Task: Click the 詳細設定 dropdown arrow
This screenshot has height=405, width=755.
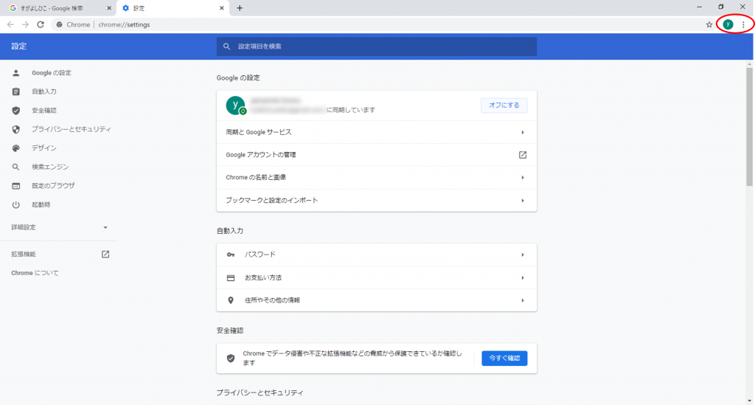Action: pyautogui.click(x=105, y=227)
